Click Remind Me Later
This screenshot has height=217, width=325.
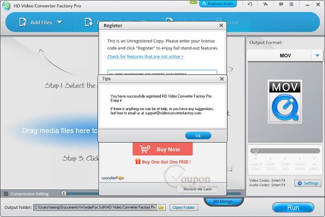pyautogui.click(x=197, y=189)
